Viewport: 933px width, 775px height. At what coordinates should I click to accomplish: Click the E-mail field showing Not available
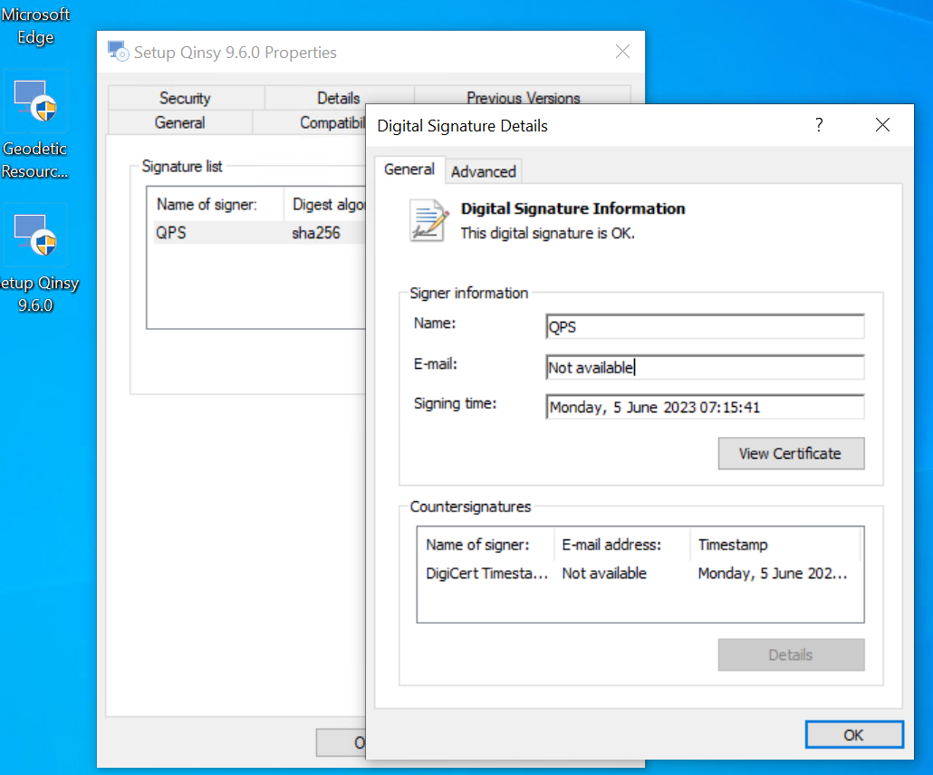[x=704, y=367]
